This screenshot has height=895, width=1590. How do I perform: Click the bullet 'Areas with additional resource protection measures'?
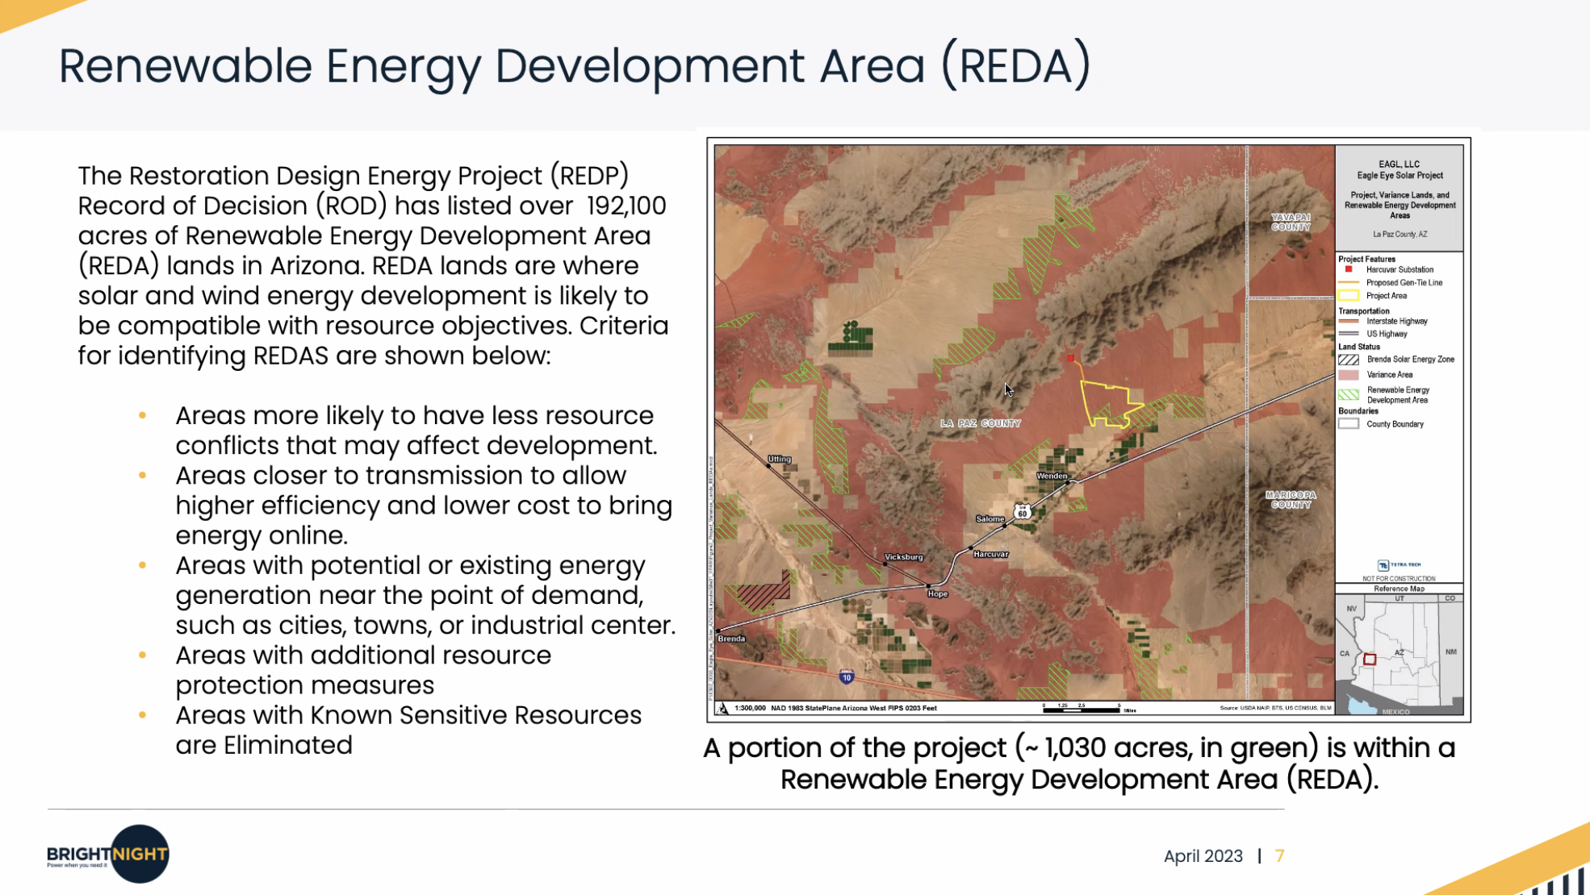click(363, 670)
